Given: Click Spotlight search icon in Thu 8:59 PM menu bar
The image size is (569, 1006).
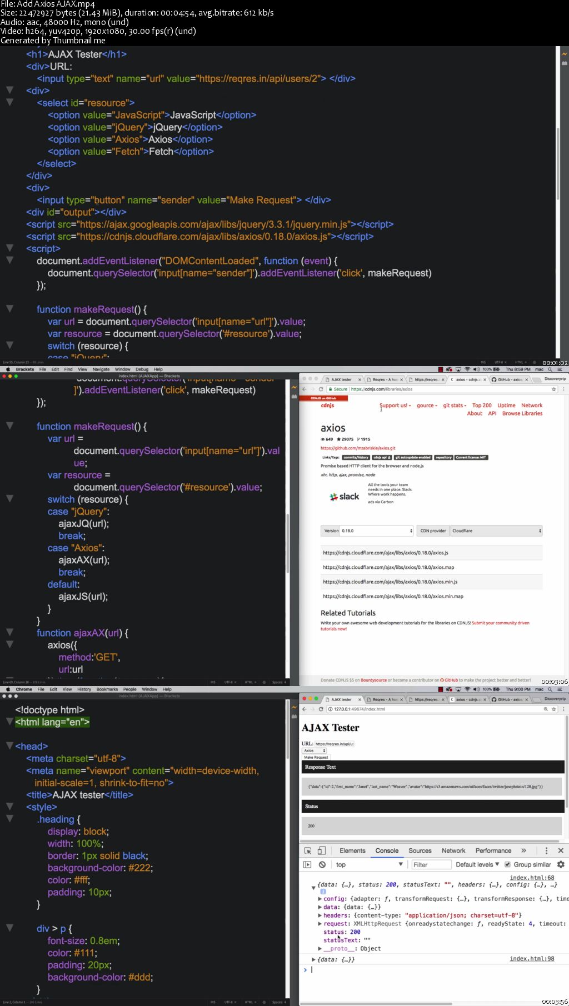Looking at the screenshot, I should pyautogui.click(x=550, y=369).
